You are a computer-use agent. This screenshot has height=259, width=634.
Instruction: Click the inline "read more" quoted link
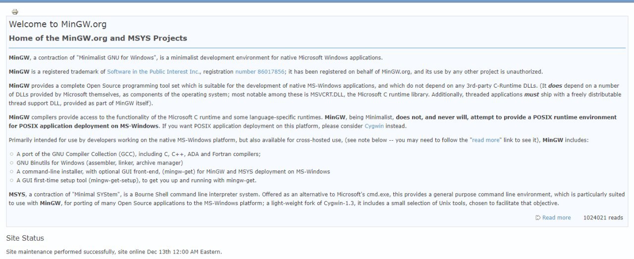pos(486,140)
